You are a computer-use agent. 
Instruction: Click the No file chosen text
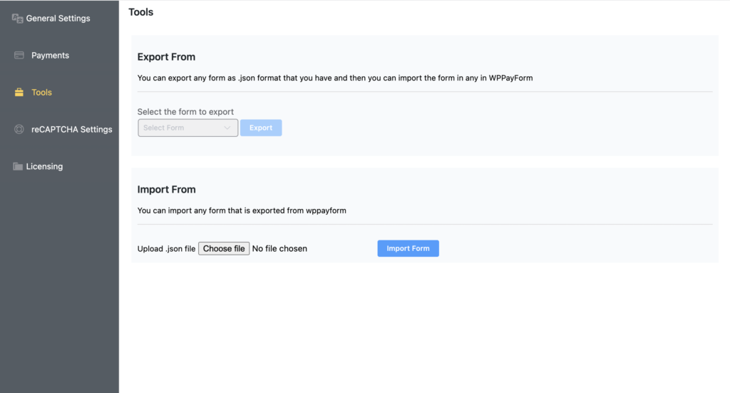click(x=279, y=249)
